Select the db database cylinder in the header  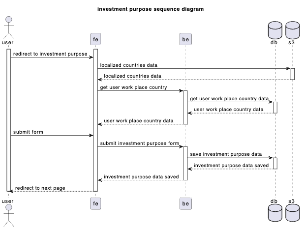click(274, 29)
